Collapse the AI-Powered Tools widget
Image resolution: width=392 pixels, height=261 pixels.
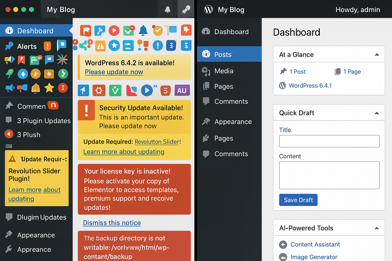tap(377, 228)
